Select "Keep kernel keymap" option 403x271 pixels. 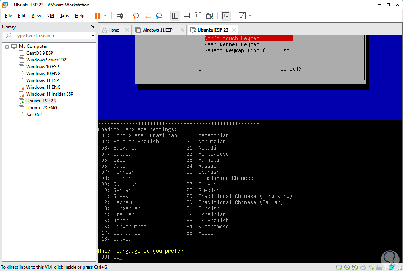[x=232, y=44]
